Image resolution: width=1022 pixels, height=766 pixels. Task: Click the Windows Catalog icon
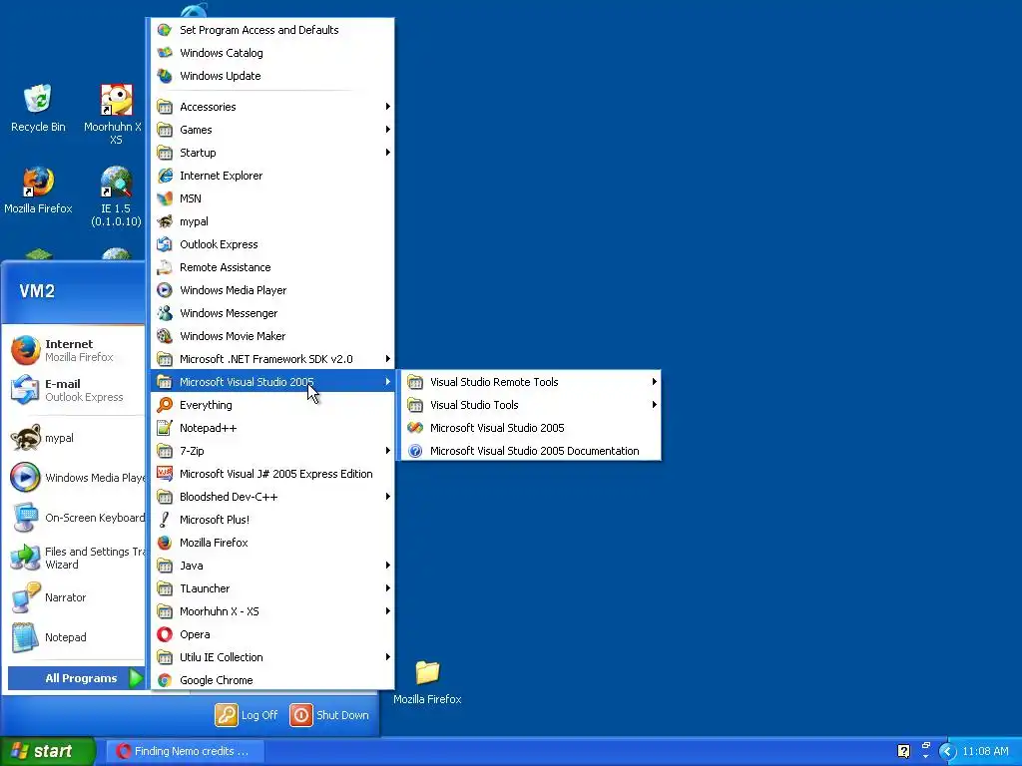click(165, 53)
